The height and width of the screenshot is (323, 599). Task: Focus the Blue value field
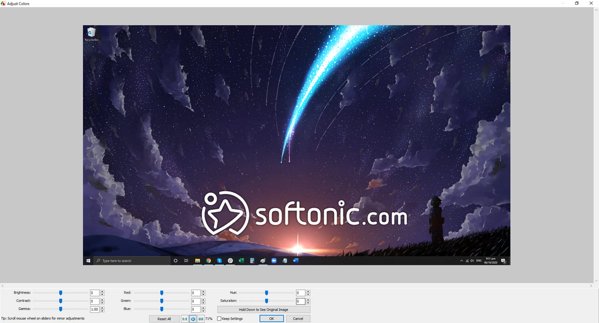tap(196, 310)
